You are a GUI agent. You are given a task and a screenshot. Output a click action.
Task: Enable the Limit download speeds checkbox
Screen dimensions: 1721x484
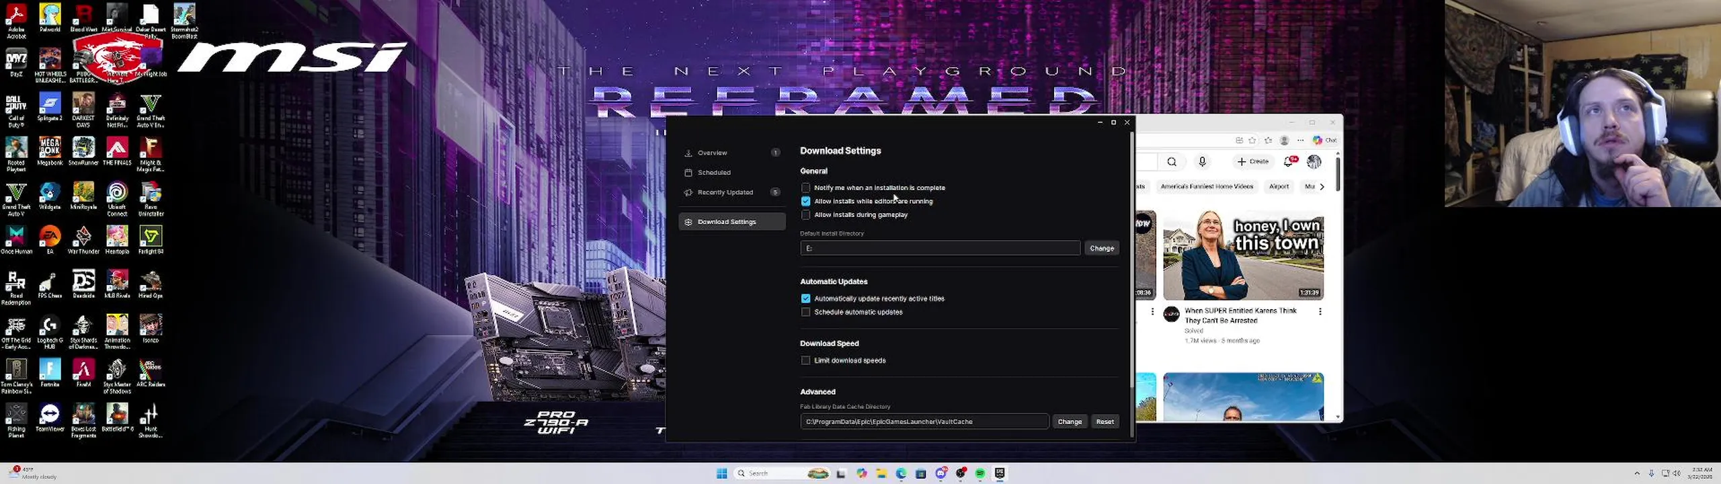(805, 360)
